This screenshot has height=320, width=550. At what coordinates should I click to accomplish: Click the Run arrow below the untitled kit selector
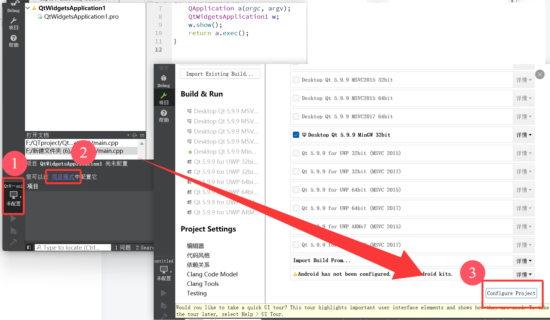pyautogui.click(x=164, y=293)
